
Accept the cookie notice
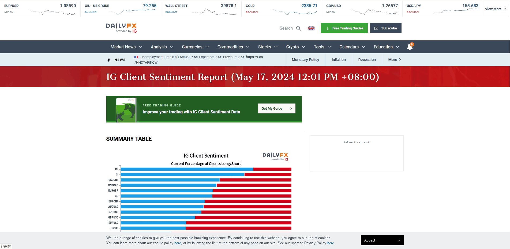(x=382, y=240)
